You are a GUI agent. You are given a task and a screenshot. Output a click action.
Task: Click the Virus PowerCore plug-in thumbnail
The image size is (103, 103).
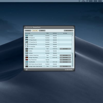27,60
